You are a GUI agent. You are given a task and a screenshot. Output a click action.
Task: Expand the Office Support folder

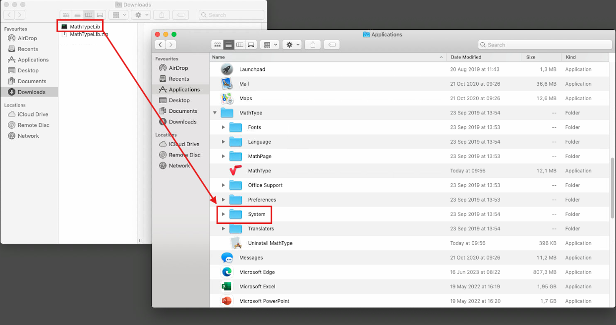tap(224, 185)
